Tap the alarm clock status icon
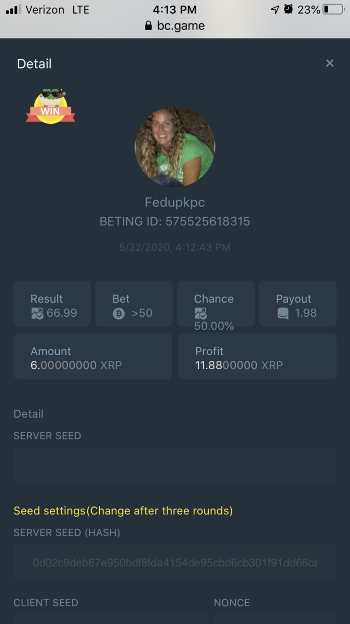The height and width of the screenshot is (624, 350). pyautogui.click(x=288, y=9)
